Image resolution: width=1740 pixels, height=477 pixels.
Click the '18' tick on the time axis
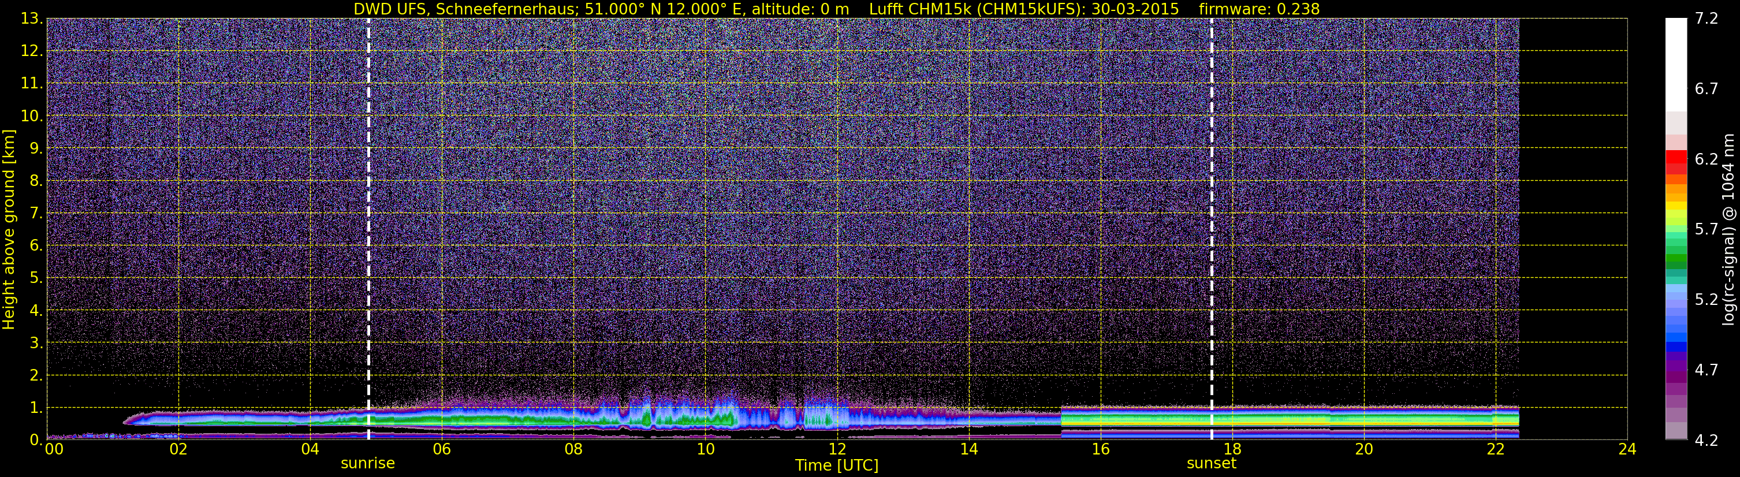click(x=1232, y=449)
